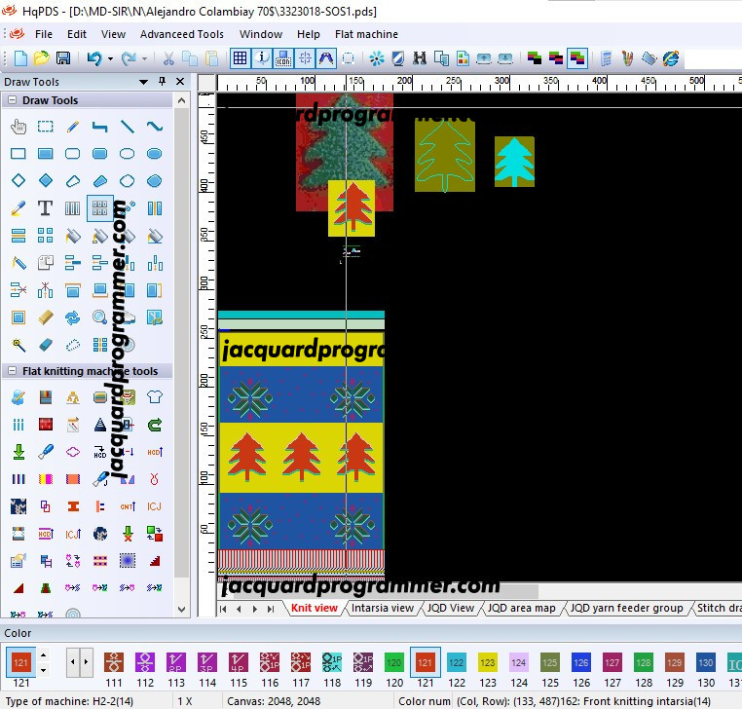The height and width of the screenshot is (709, 742).
Task: Open a file with the folder icon
Action: click(x=41, y=58)
